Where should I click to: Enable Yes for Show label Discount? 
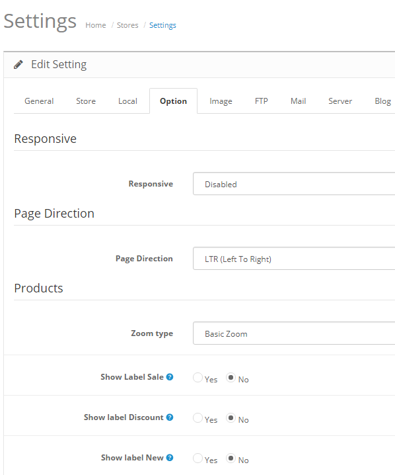pyautogui.click(x=197, y=417)
